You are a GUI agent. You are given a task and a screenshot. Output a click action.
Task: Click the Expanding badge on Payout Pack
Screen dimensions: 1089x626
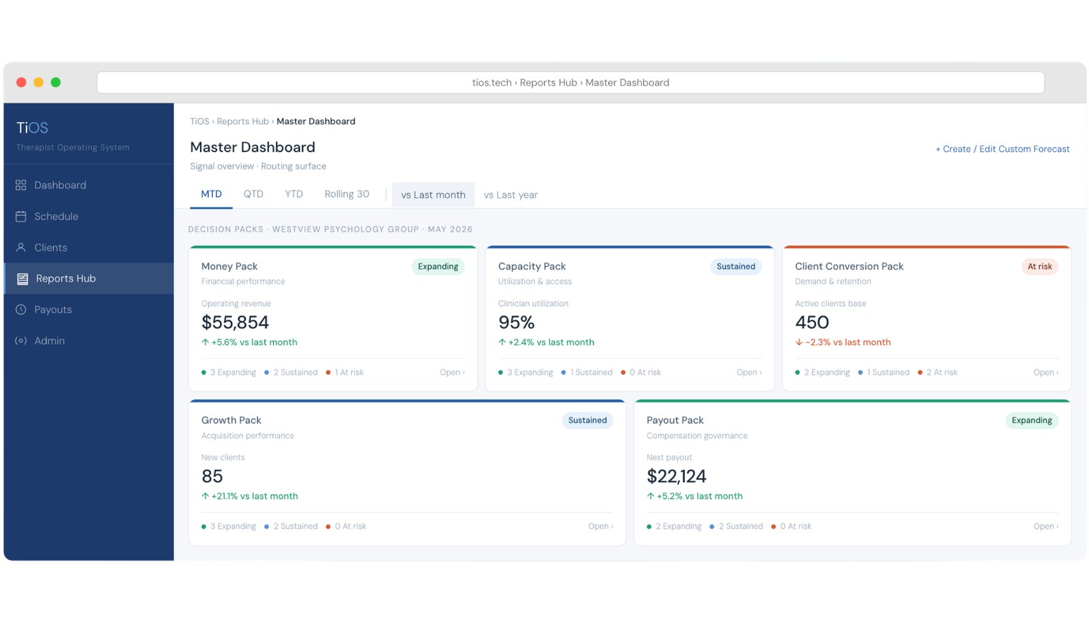(1032, 421)
